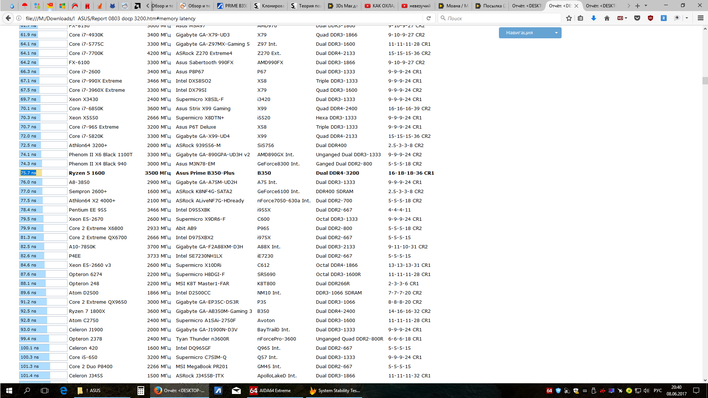Click the uBlock Origin shield icon
The width and height of the screenshot is (708, 398).
pos(650,18)
